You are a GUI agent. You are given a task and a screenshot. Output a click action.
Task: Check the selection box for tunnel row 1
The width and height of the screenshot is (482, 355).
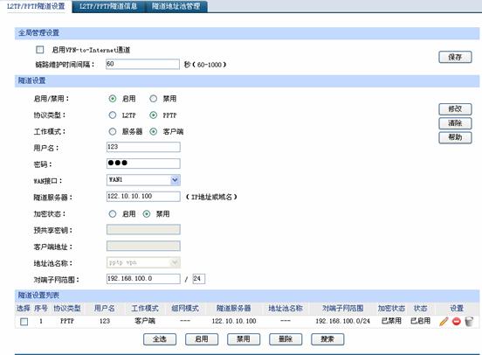click(x=24, y=322)
